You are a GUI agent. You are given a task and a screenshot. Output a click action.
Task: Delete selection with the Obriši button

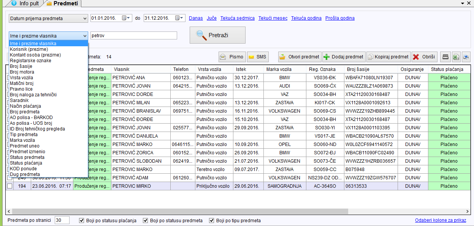pyautogui.click(x=424, y=57)
